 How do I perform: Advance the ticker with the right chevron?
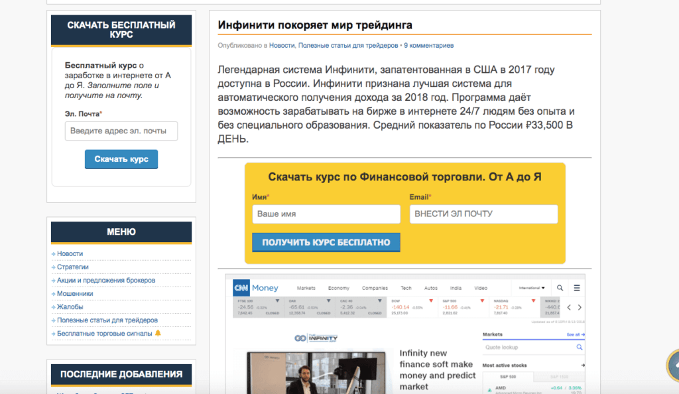point(579,308)
